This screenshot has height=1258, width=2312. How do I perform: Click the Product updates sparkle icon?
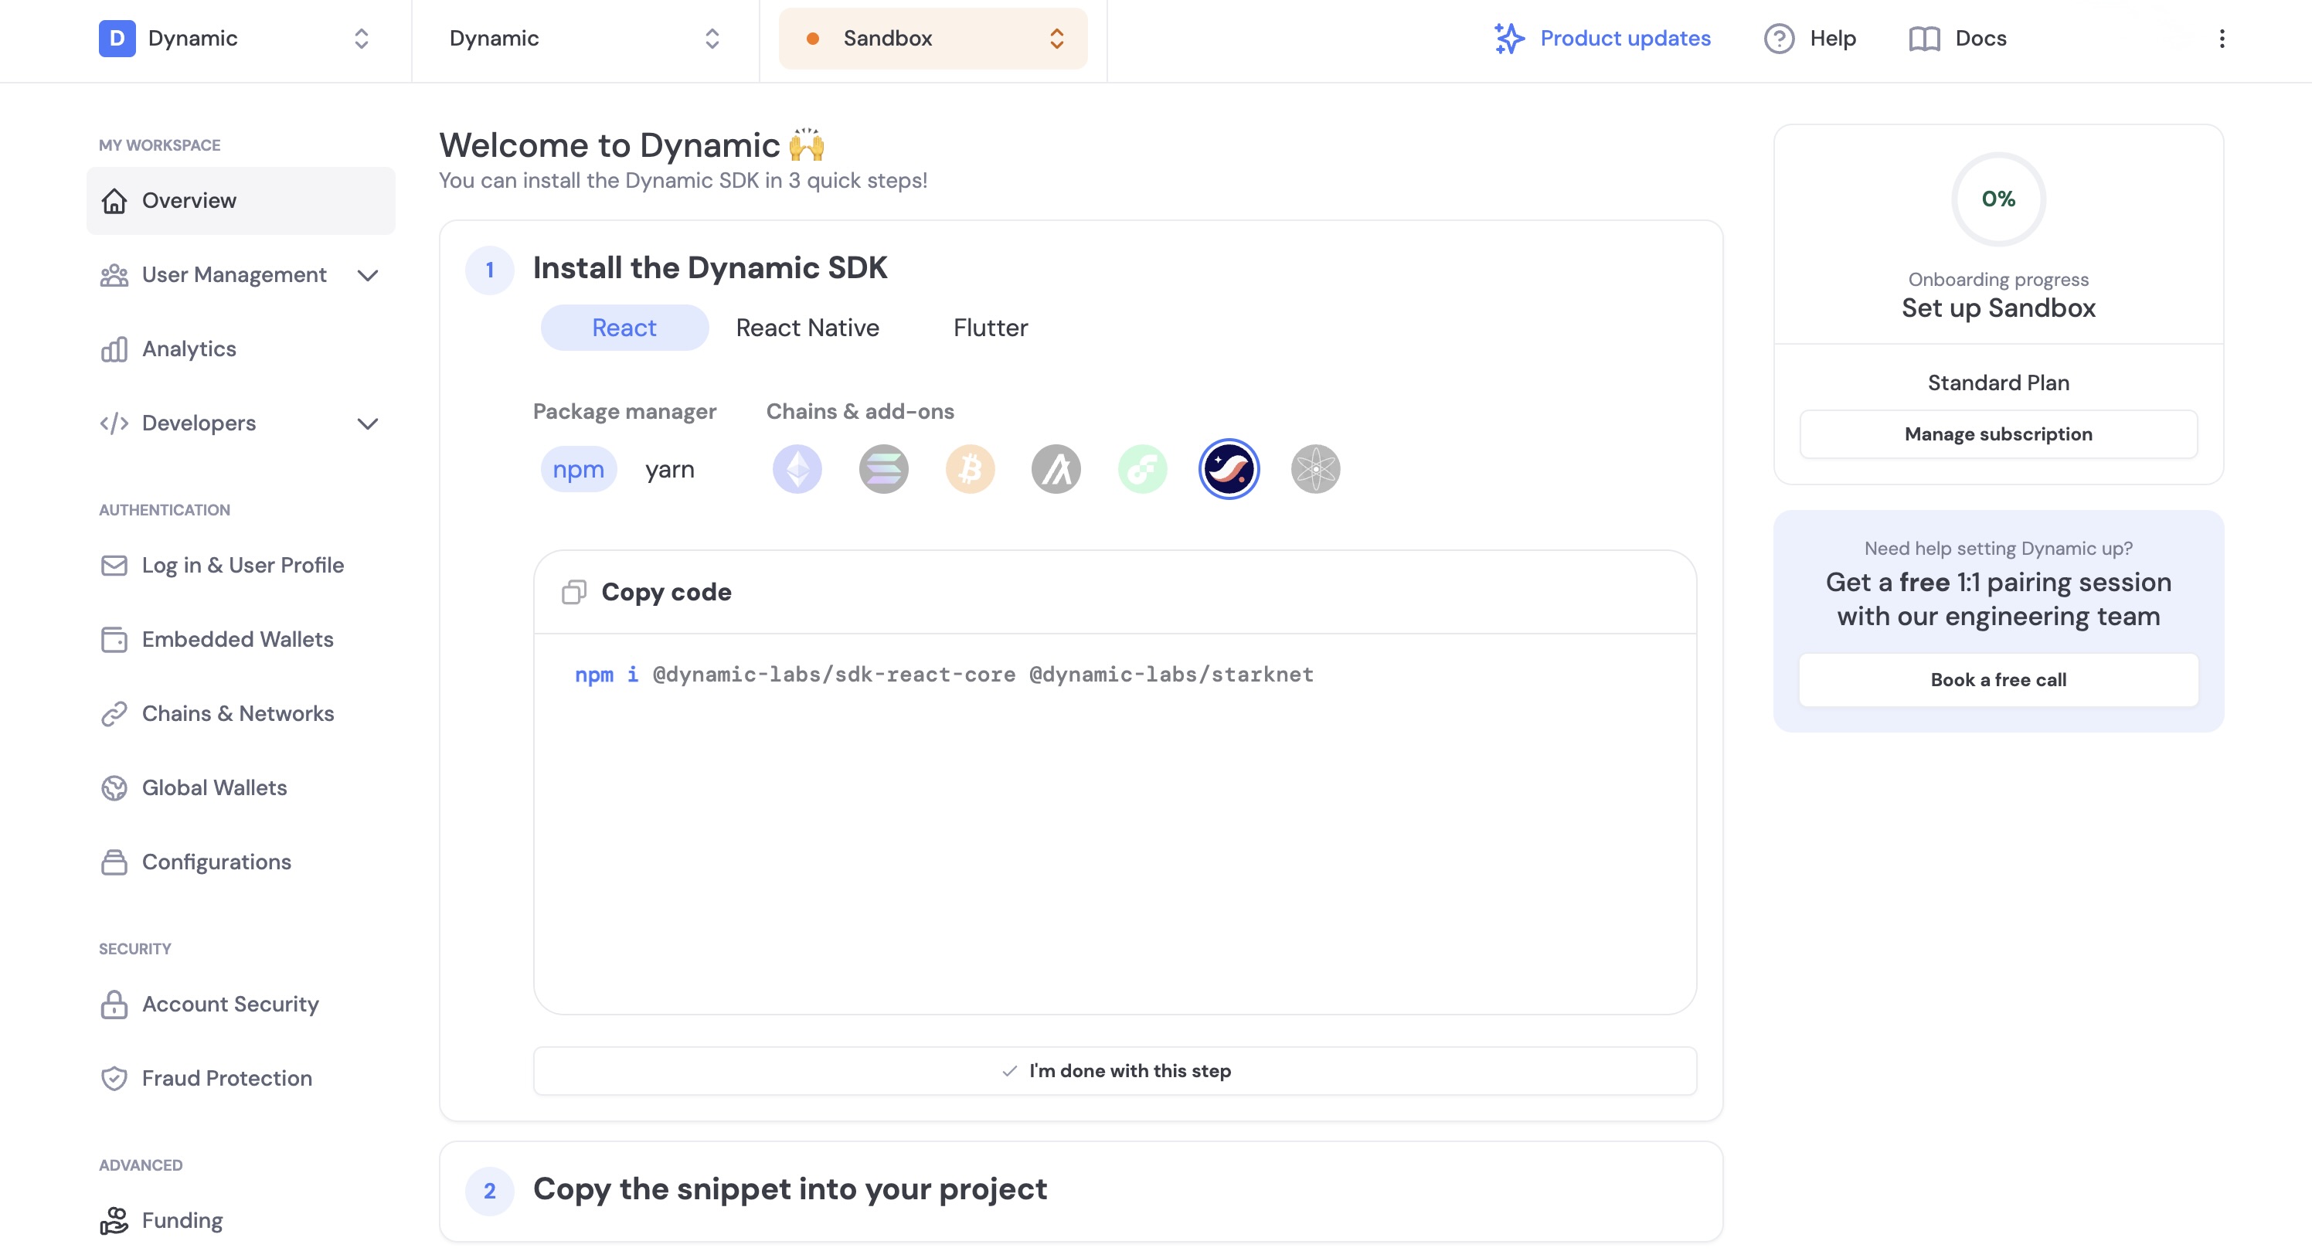pyautogui.click(x=1508, y=38)
